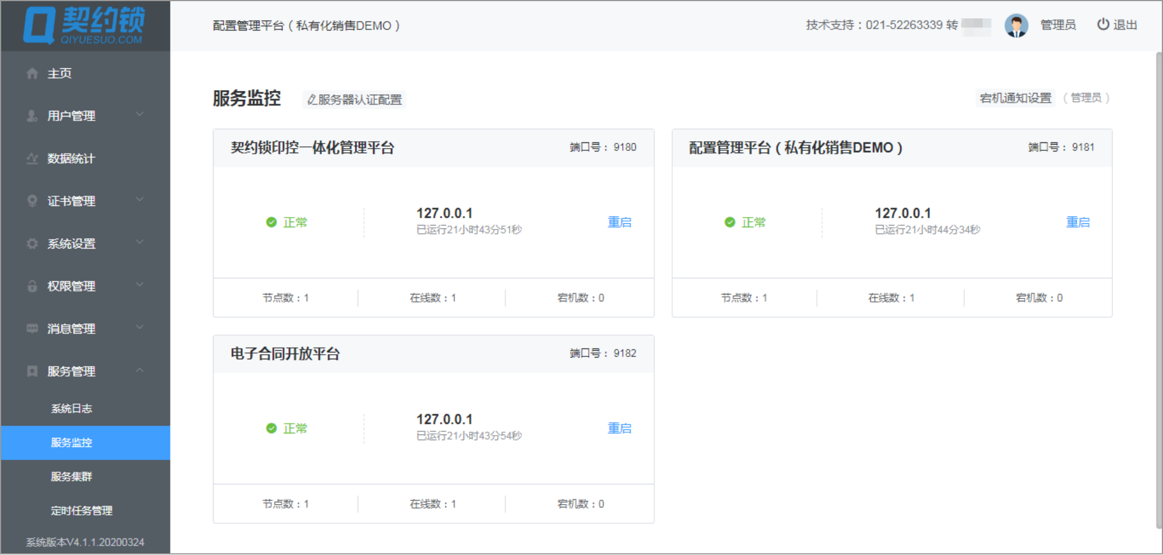Click 重启 for port 9180 service
Image resolution: width=1163 pixels, height=555 pixels.
click(619, 222)
